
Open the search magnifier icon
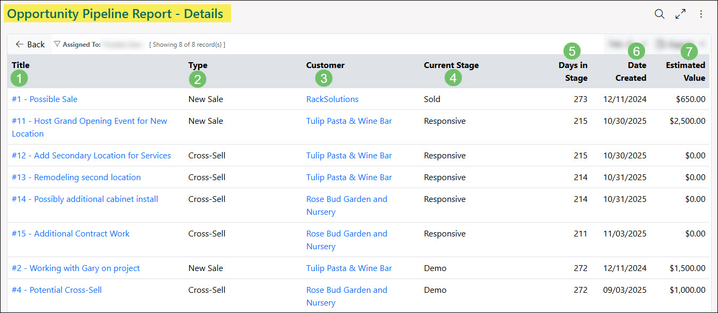tap(659, 14)
